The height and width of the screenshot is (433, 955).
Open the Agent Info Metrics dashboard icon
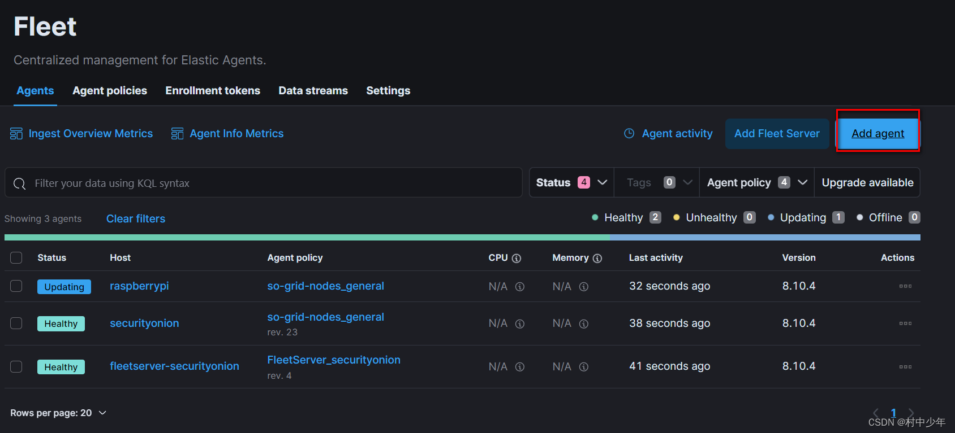177,134
